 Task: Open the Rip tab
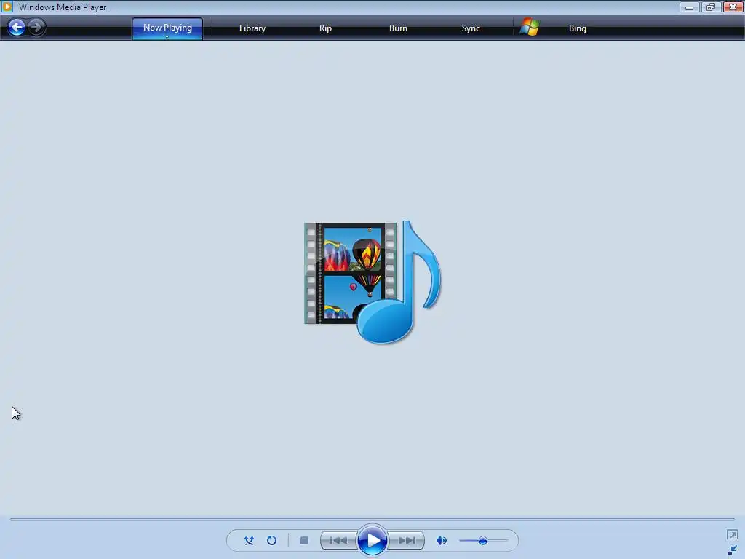point(325,28)
